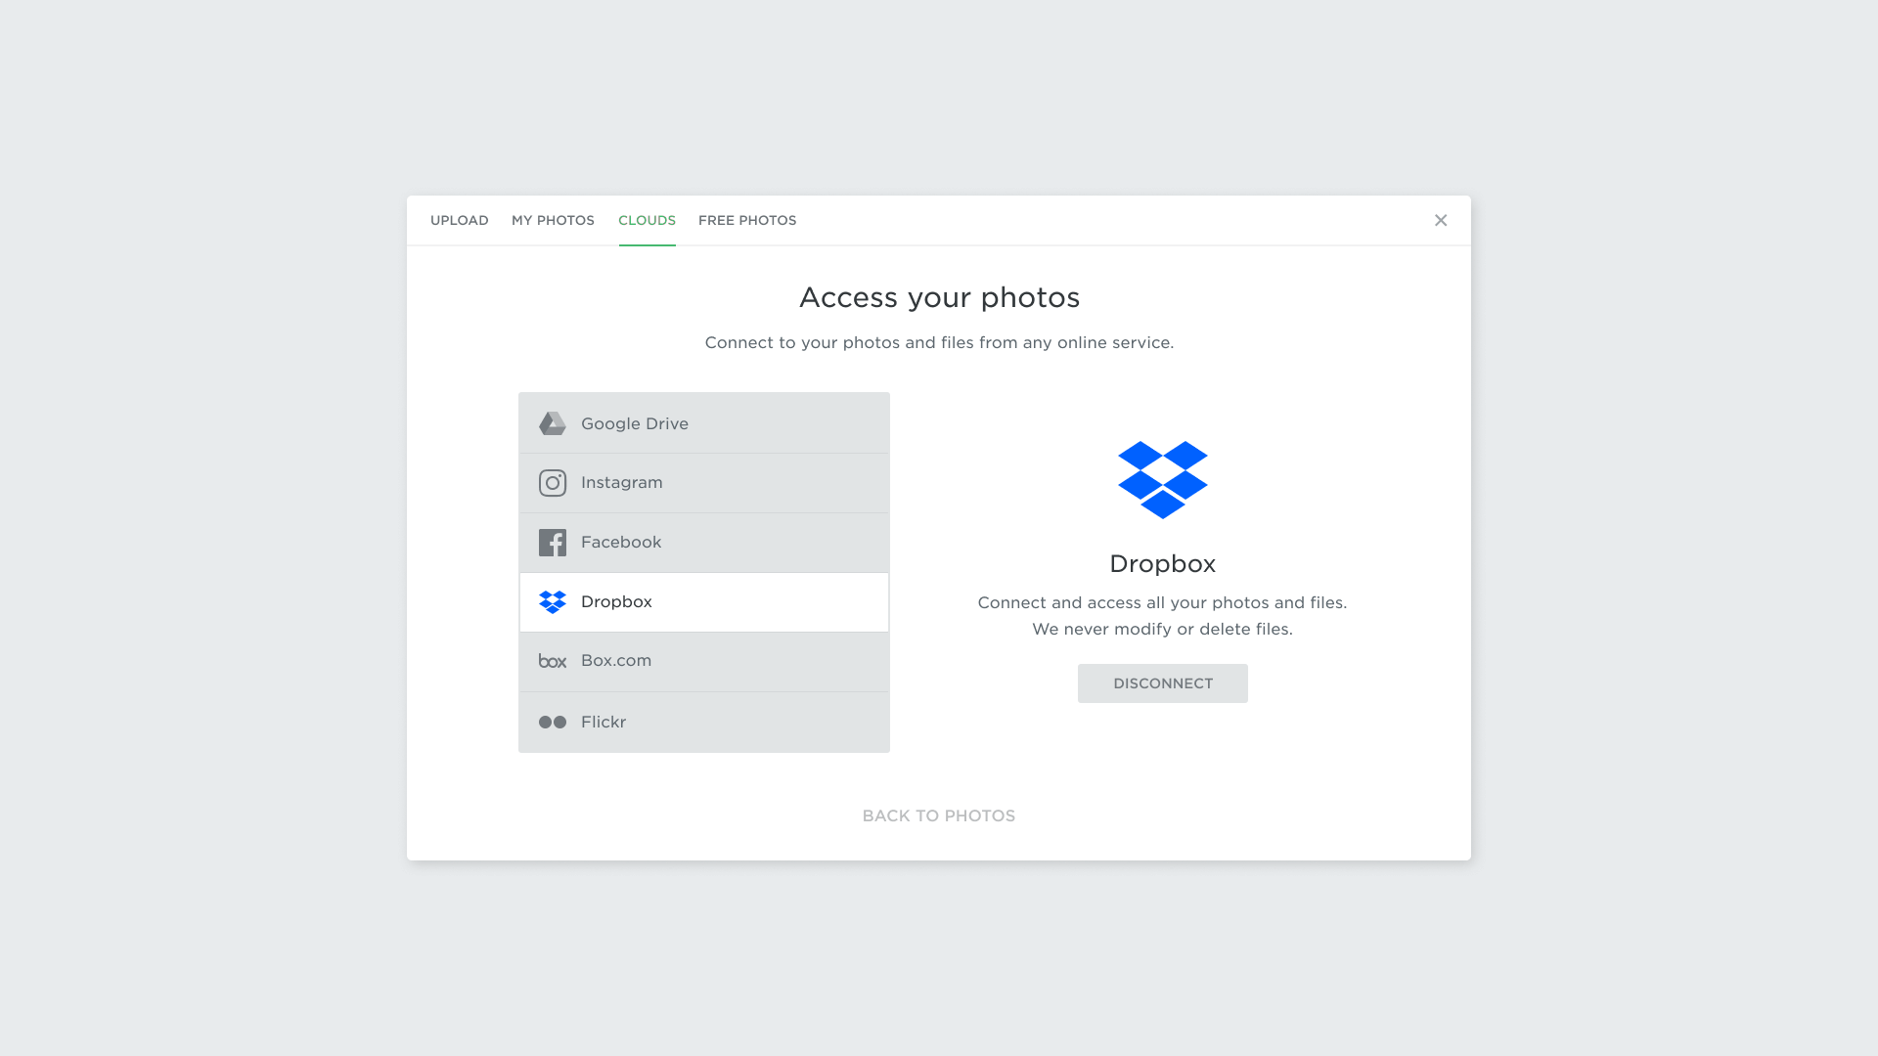The height and width of the screenshot is (1056, 1878).
Task: Select the Clouds tab
Action: [647, 221]
